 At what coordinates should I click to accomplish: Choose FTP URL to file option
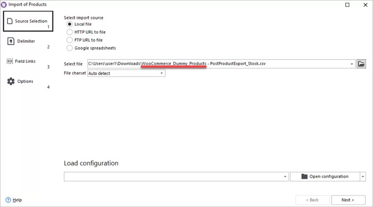[x=70, y=40]
